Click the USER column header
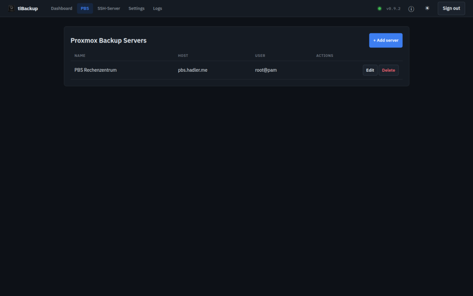The width and height of the screenshot is (473, 296). [260, 55]
